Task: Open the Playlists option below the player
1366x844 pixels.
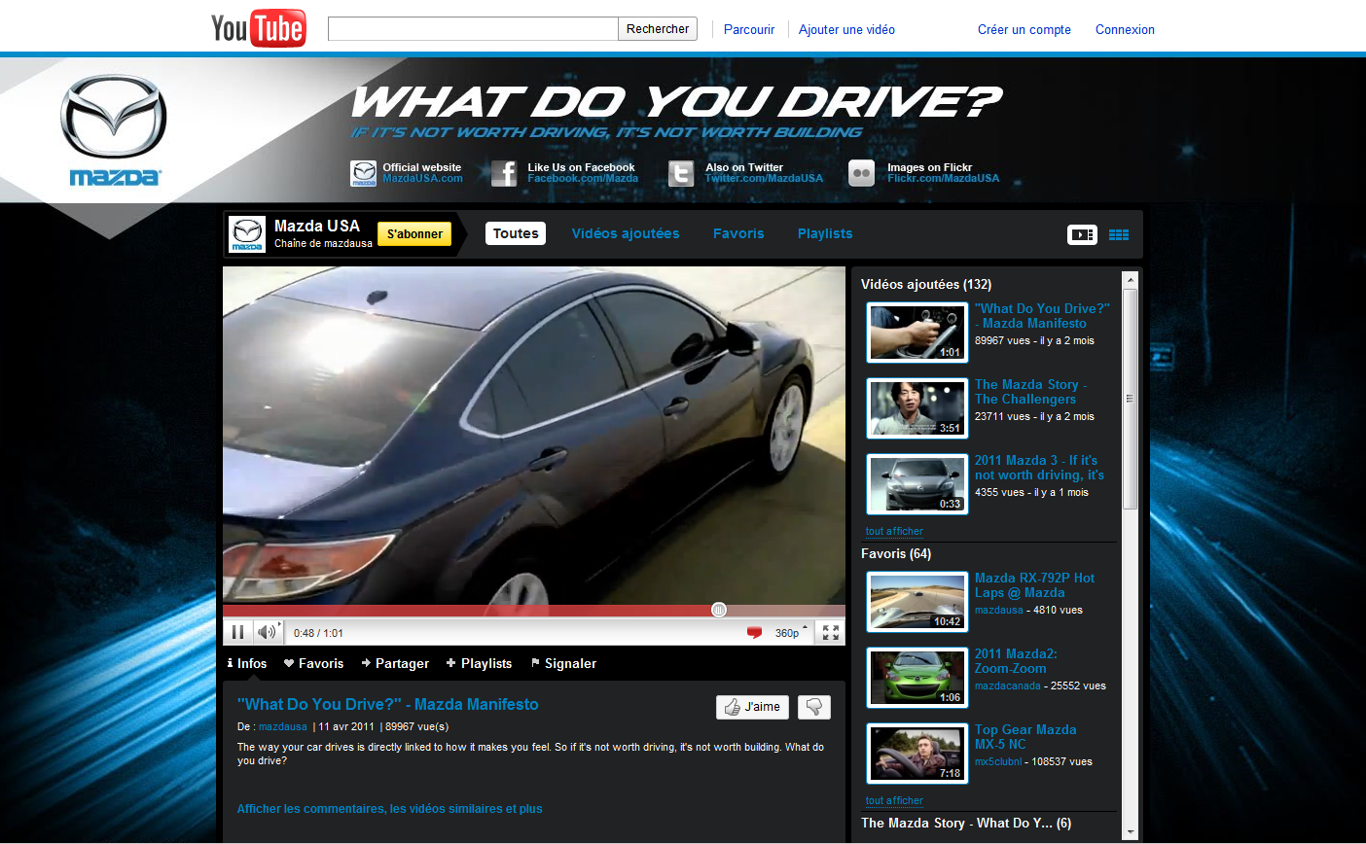Action: 479,663
